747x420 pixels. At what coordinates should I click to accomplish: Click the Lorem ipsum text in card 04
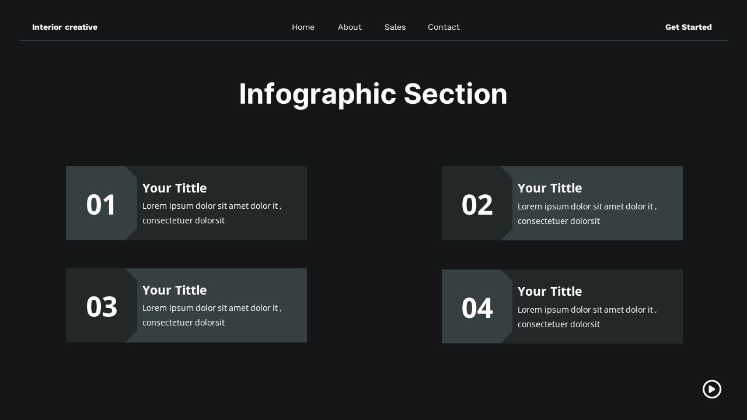[587, 317]
